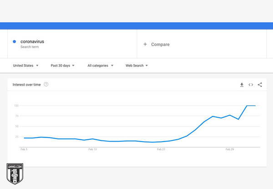
Task: Open the help question mark icon
Action: point(46,85)
